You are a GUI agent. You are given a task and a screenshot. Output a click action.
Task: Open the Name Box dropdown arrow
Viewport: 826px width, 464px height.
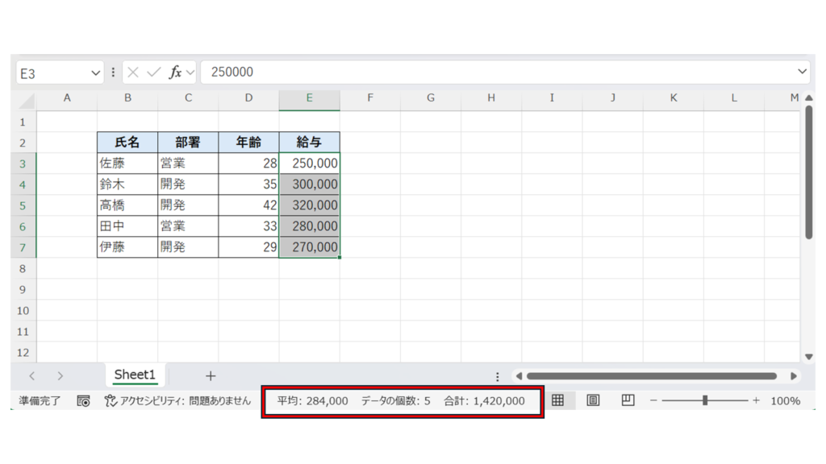96,73
